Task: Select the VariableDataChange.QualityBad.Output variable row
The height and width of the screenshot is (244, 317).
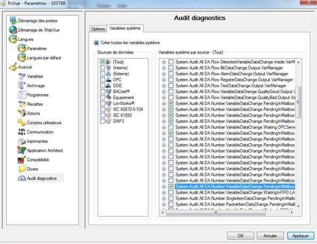Action: click(235, 98)
